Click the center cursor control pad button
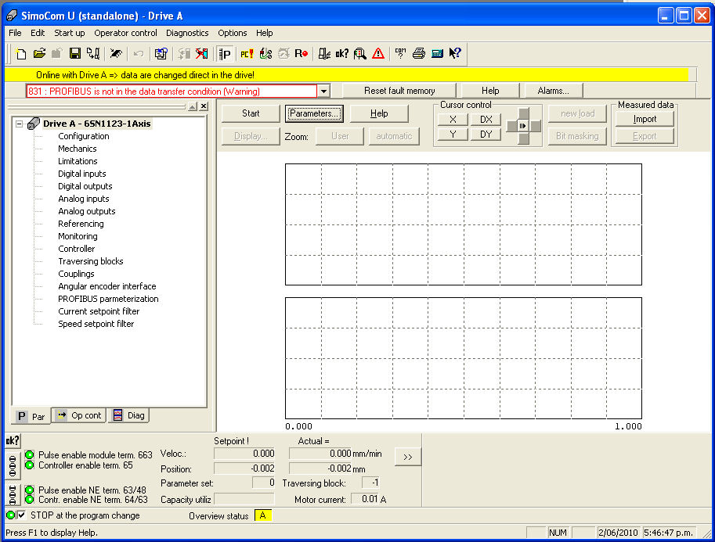The width and height of the screenshot is (715, 542). point(523,126)
